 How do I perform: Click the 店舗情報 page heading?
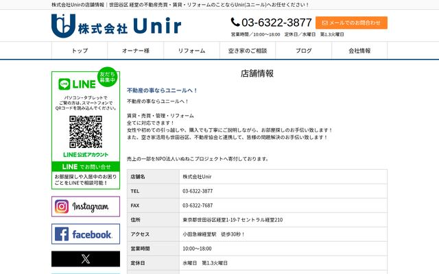257,73
